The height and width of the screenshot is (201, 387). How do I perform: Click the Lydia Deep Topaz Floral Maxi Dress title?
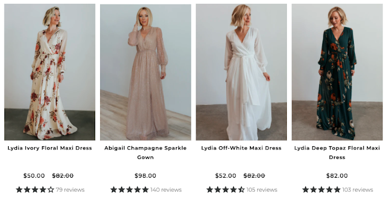click(337, 152)
